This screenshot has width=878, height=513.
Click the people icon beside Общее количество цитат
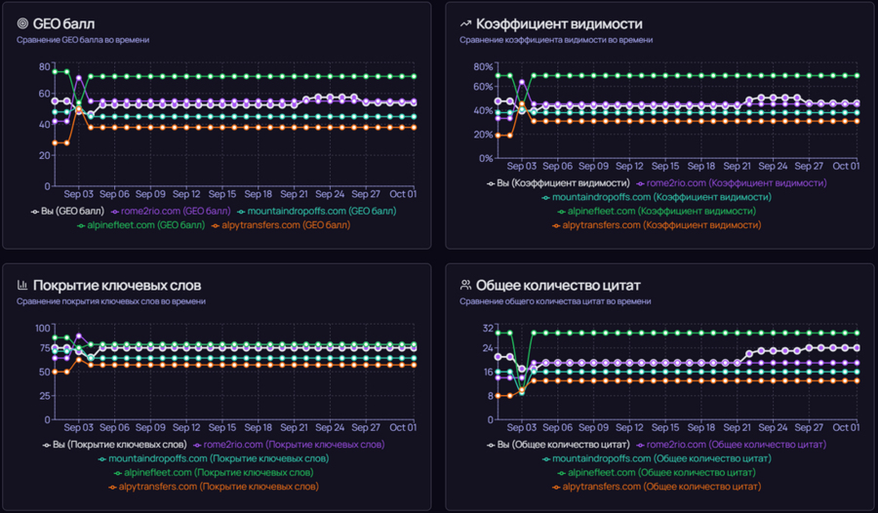[x=466, y=285]
